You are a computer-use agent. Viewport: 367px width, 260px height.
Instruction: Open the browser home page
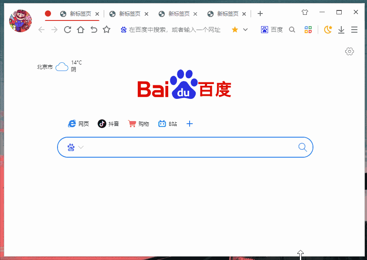coord(80,30)
